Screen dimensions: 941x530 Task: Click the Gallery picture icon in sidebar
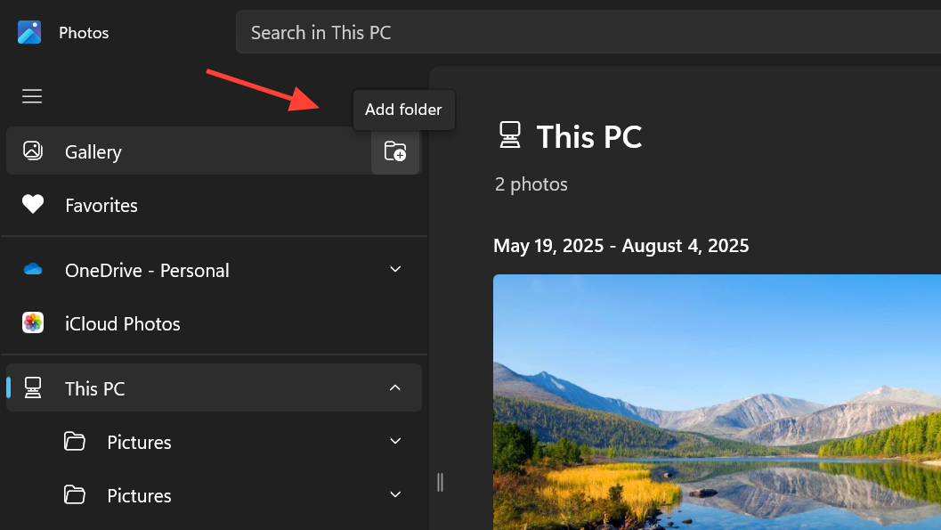(33, 151)
